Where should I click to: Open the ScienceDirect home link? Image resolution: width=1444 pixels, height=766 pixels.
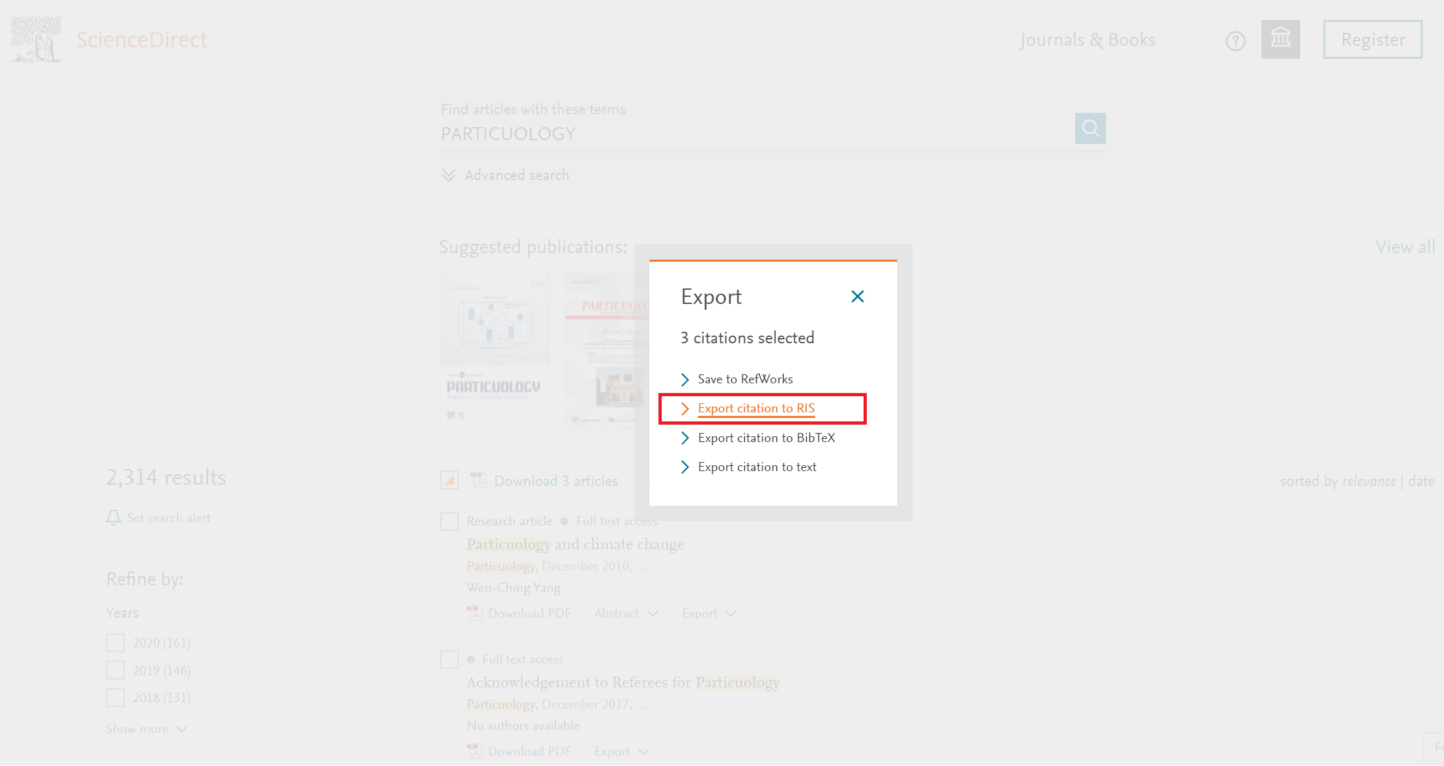142,39
